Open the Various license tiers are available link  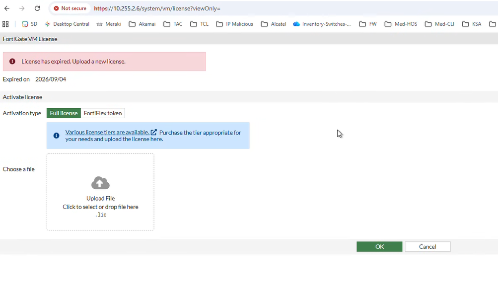[x=107, y=132]
